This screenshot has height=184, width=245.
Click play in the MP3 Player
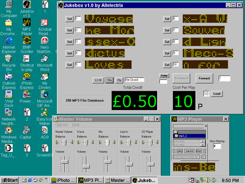tap(180, 151)
